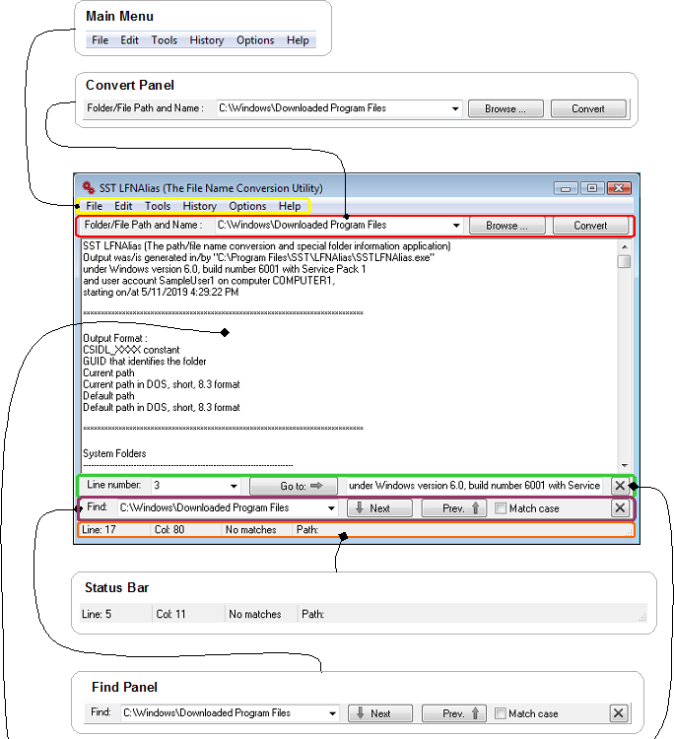Open the Line number dropdown arrow
The height and width of the screenshot is (739, 674).
pyautogui.click(x=234, y=486)
